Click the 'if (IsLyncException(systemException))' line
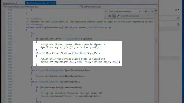 point(59,88)
